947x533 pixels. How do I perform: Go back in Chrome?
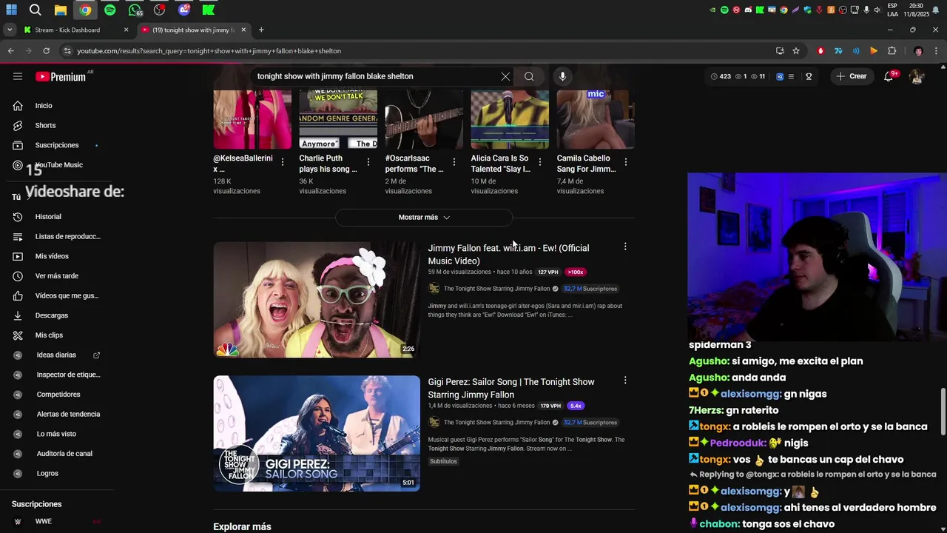(x=10, y=51)
